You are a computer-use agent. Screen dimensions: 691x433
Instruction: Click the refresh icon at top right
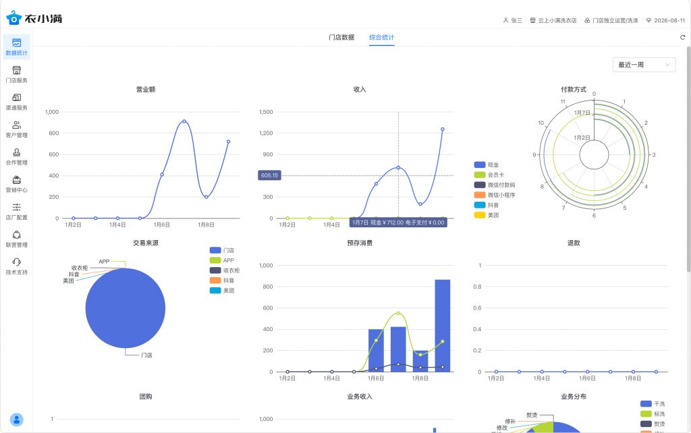tap(682, 37)
